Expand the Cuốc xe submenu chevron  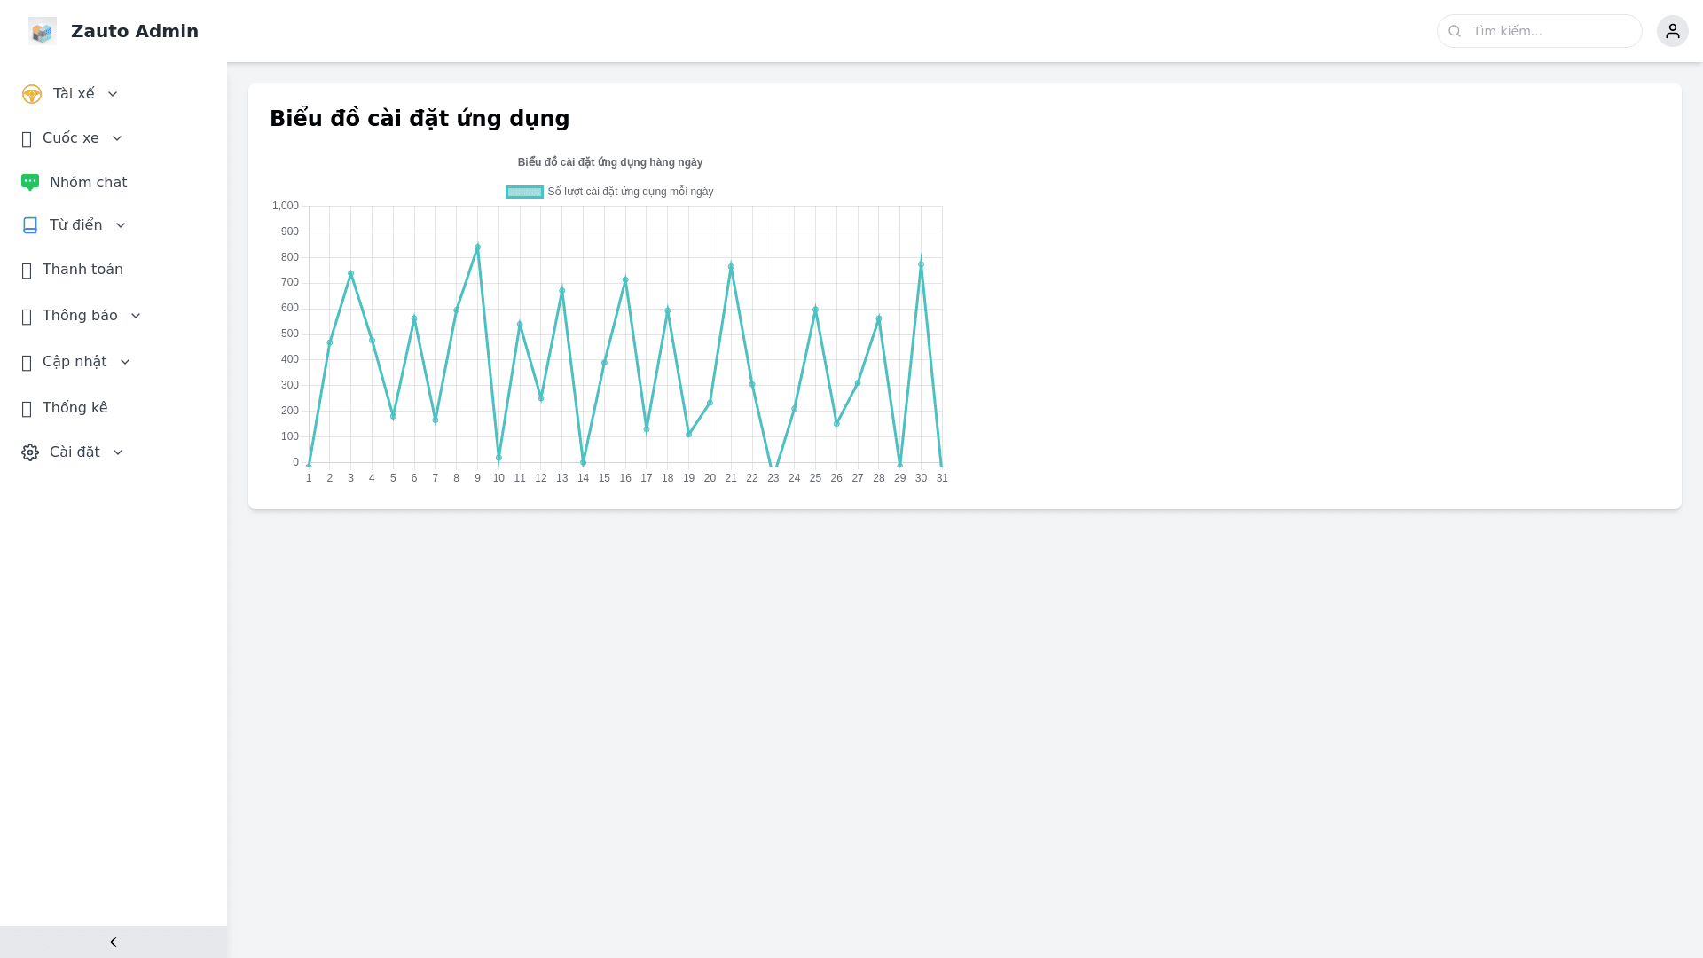click(x=117, y=138)
